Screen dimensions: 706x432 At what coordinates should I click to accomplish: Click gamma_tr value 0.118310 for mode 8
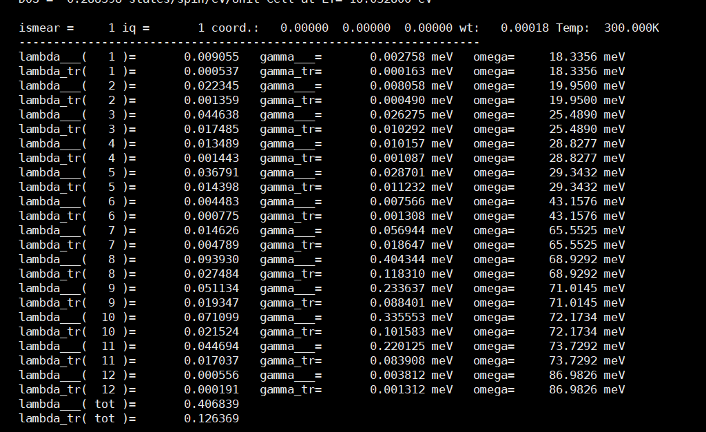(397, 274)
